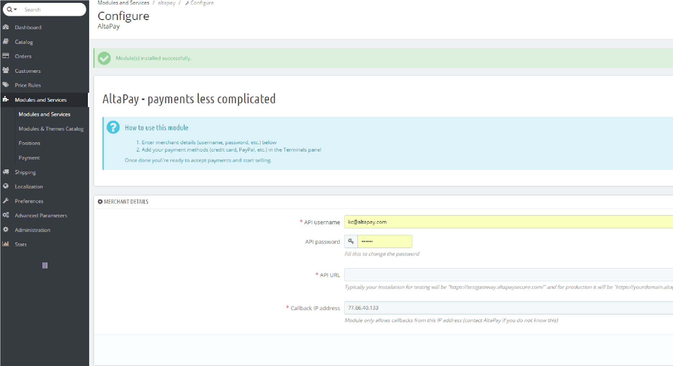Select Price Rules in the sidebar
Viewport: 673px width, 366px height.
tap(28, 85)
